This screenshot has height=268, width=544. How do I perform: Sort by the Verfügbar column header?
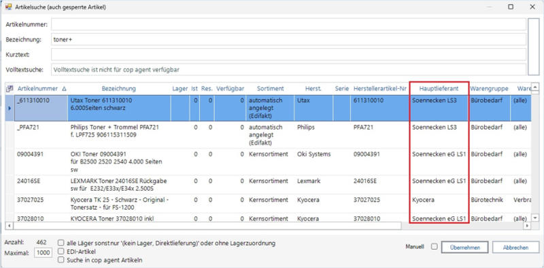coord(230,89)
